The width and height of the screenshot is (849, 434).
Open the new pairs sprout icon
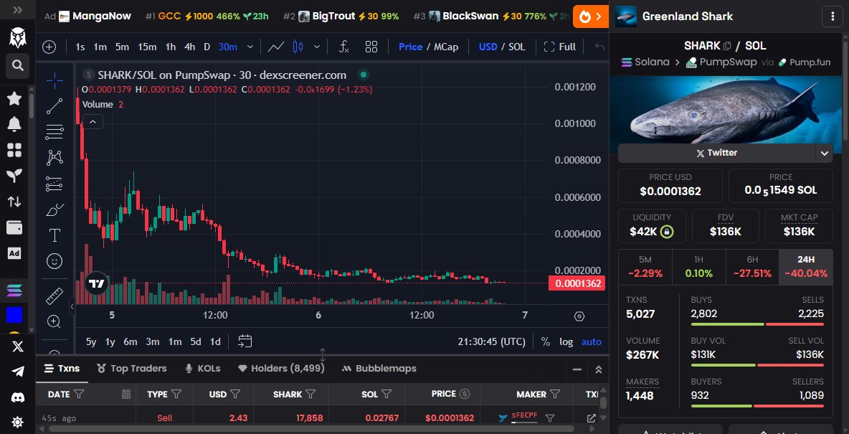[14, 176]
